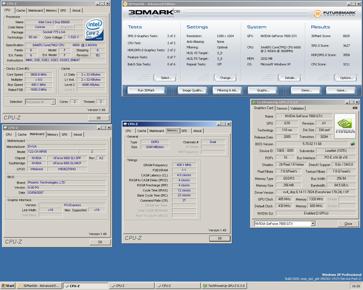This screenshot has height=290, width=363.
Task: Click the NVIDIA logo in GPU-Z
Action: [x=345, y=126]
